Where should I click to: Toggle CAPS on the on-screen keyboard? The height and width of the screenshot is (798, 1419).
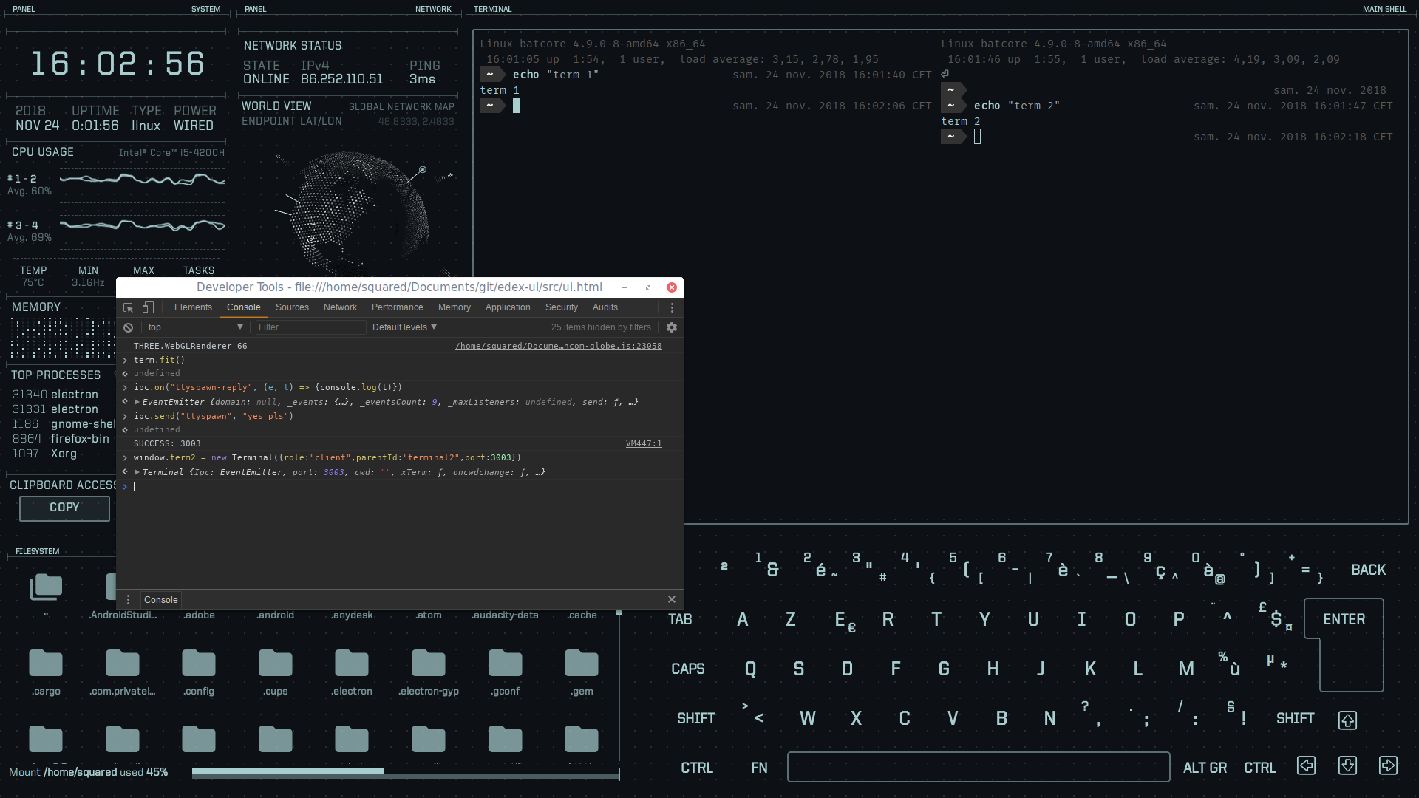click(x=688, y=669)
